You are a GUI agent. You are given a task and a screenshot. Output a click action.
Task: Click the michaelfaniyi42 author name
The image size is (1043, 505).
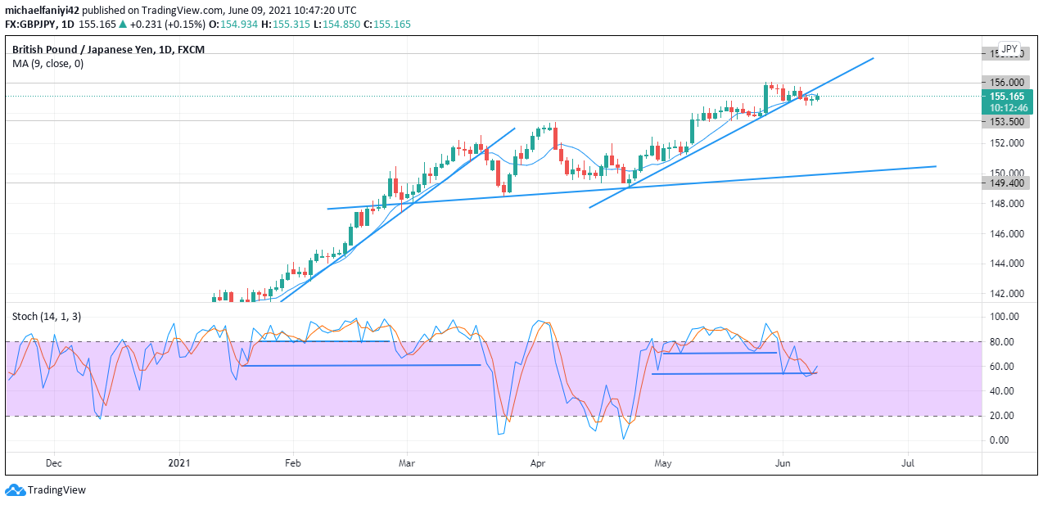click(43, 10)
